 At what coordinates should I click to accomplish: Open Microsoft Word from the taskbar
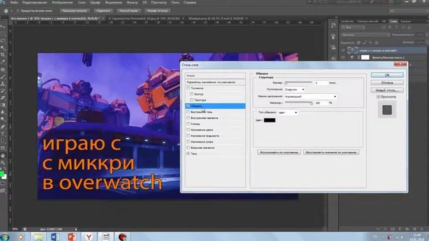(55, 236)
